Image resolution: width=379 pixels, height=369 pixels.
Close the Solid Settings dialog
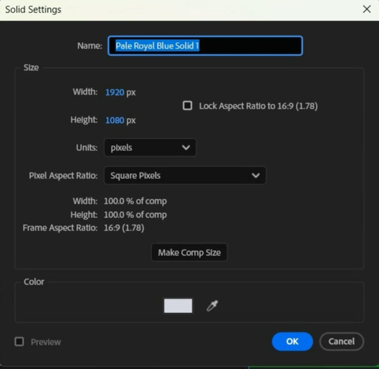tap(367, 9)
